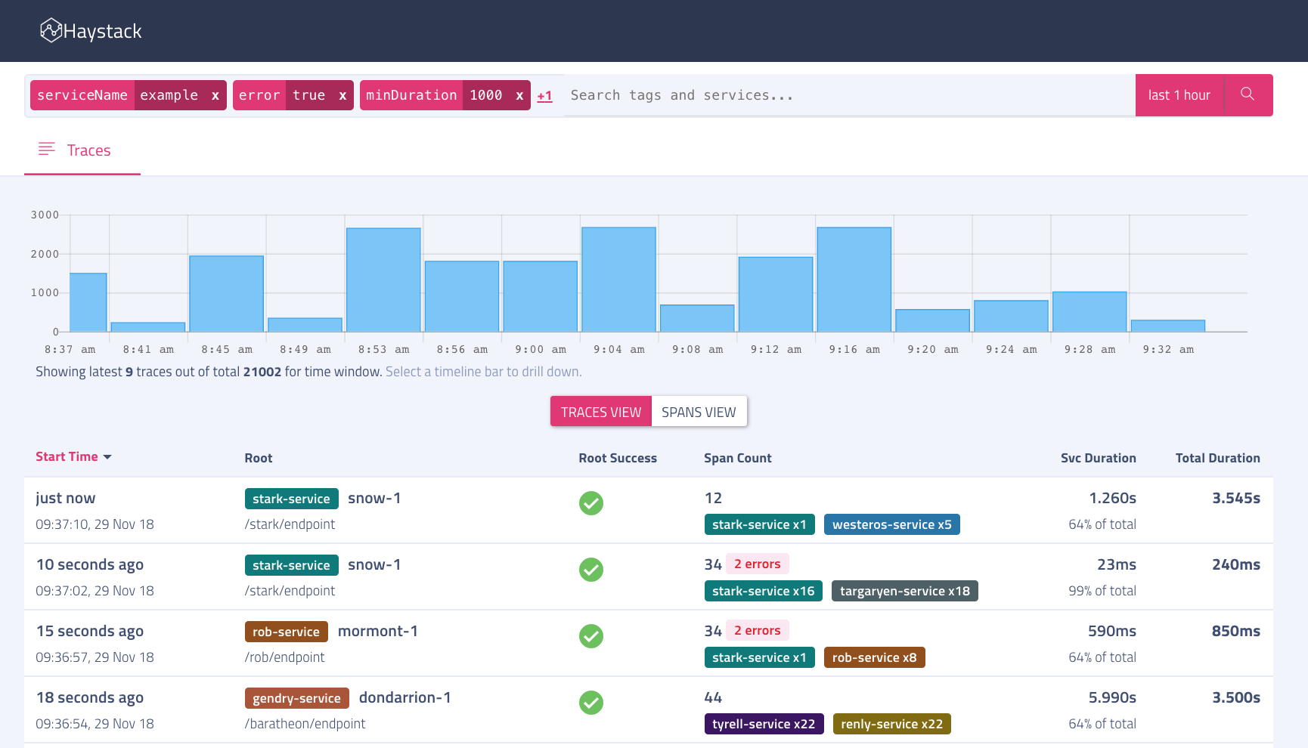Select the 9:04 am histogram bar
The image size is (1308, 748).
click(x=618, y=280)
